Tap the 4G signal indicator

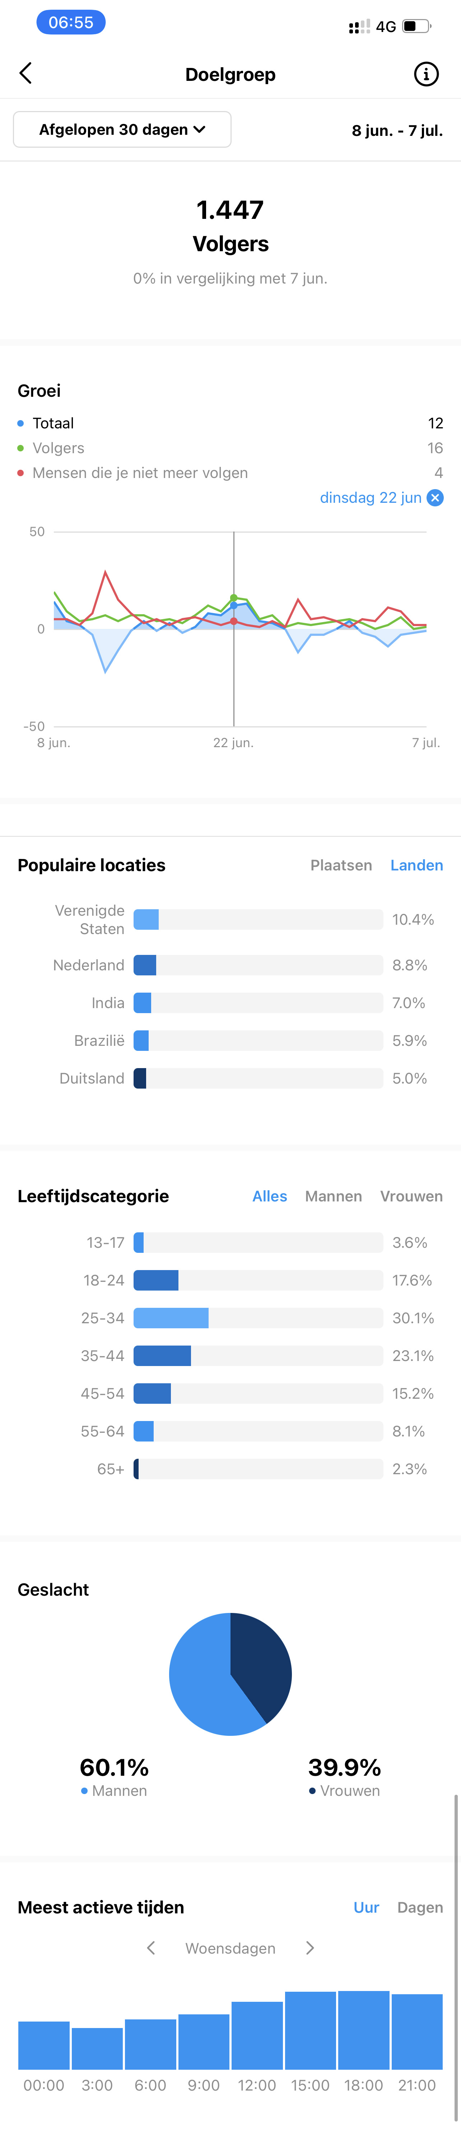click(386, 27)
